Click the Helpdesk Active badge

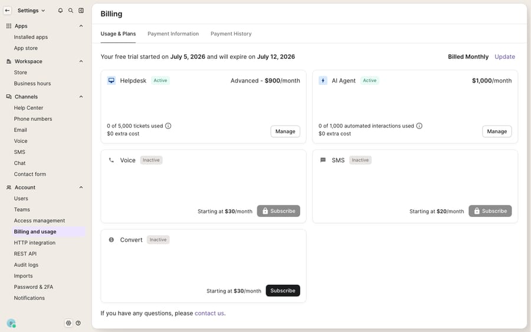pos(160,81)
